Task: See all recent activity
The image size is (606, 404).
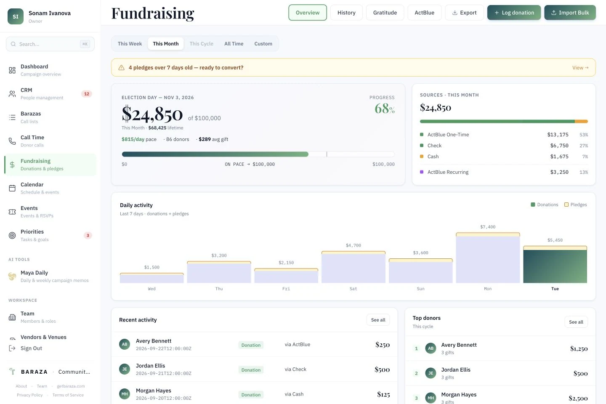Action: [378, 320]
